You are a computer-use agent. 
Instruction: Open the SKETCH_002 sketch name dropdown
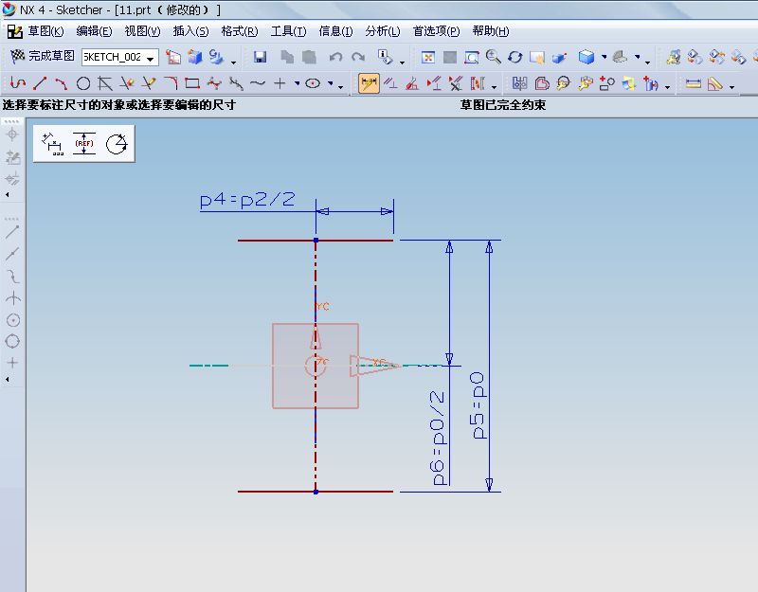[151, 58]
